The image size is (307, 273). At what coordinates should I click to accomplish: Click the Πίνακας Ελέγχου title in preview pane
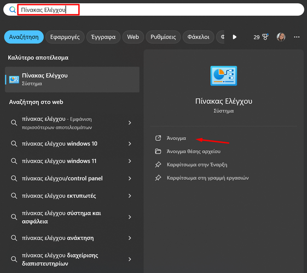point(224,101)
